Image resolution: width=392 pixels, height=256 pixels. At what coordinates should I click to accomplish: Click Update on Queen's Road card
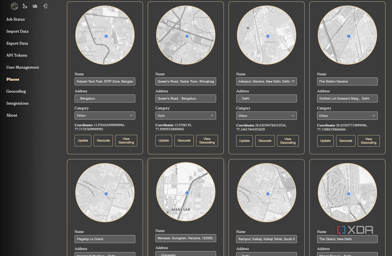[164, 141]
